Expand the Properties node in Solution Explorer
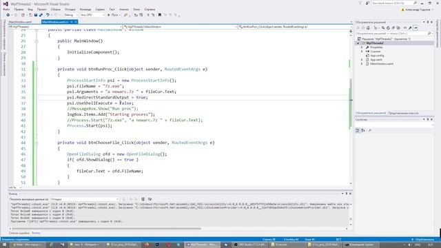This screenshot has height=248, width=441. (x=362, y=48)
